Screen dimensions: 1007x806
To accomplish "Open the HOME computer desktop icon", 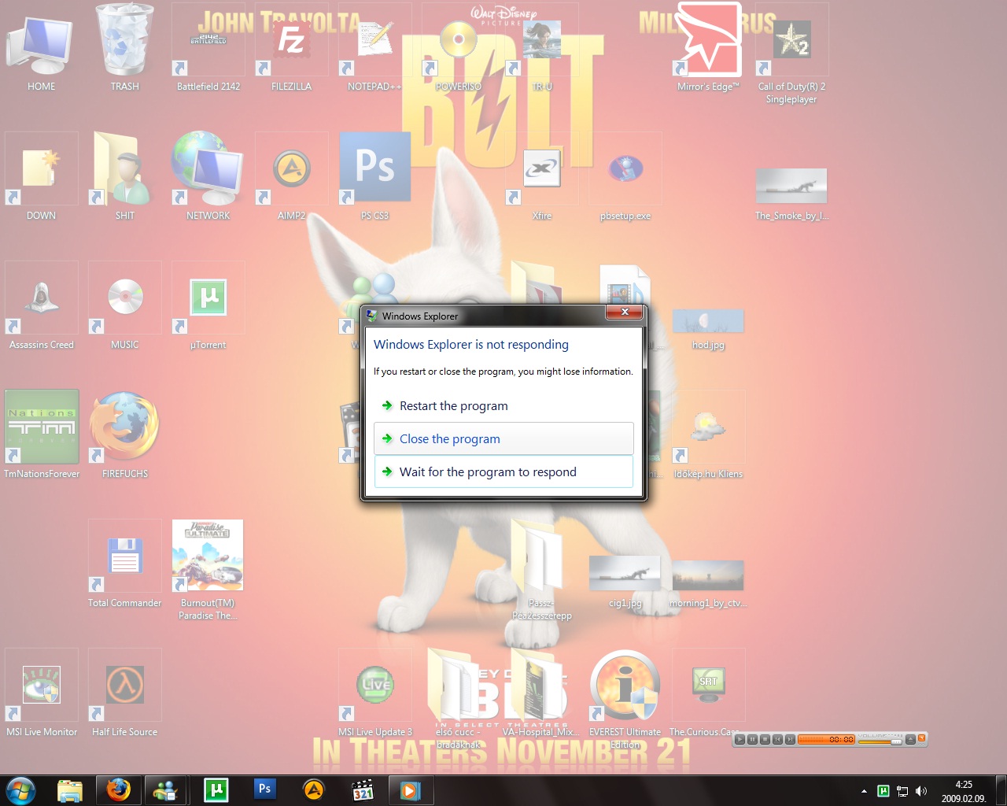I will tap(41, 50).
